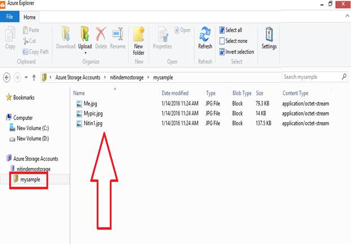Open New Volume (C:) drive
This screenshot has height=244, width=351.
click(x=29, y=128)
